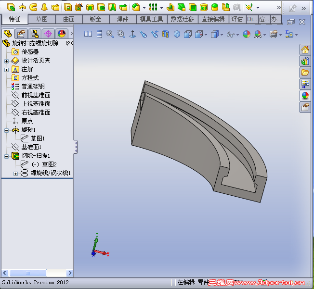The image size is (314, 289).
Task: Open the DimXpertManager panel tab
Action: click(48, 34)
